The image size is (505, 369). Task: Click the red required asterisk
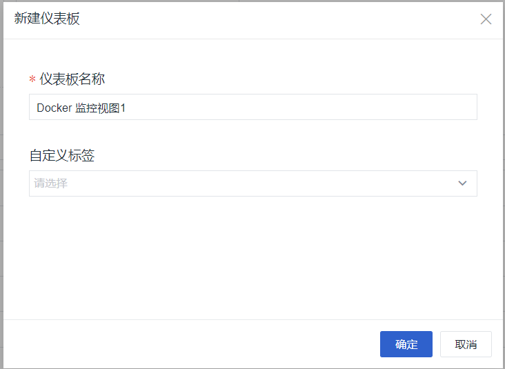coord(32,79)
